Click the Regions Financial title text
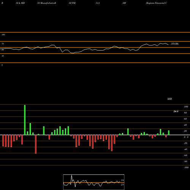Screen dimensions: 190x190 (156, 3)
